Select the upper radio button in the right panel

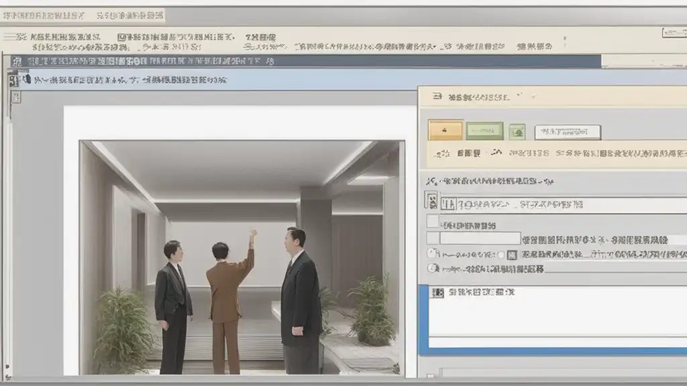point(433,253)
